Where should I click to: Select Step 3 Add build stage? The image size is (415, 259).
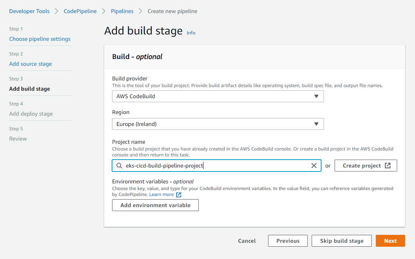(30, 89)
